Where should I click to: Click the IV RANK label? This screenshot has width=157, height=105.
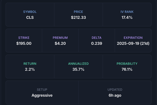point(127,12)
